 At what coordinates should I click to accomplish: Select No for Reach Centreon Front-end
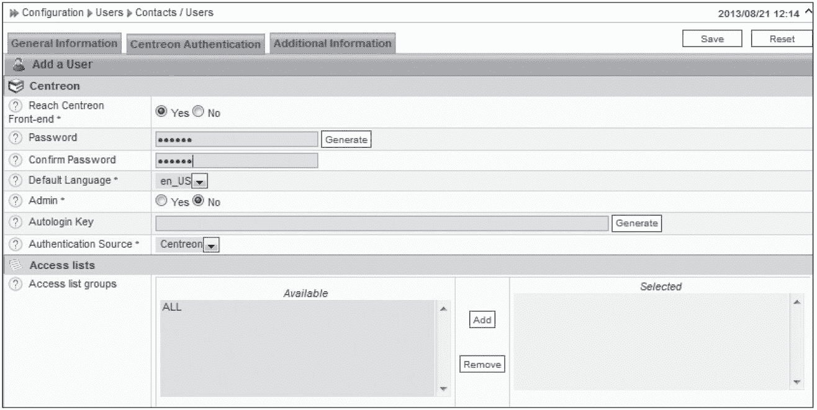click(199, 112)
